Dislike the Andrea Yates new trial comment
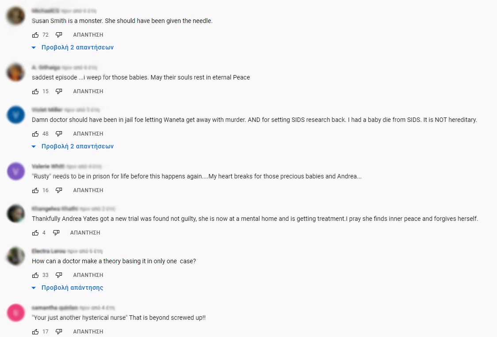 coord(56,233)
